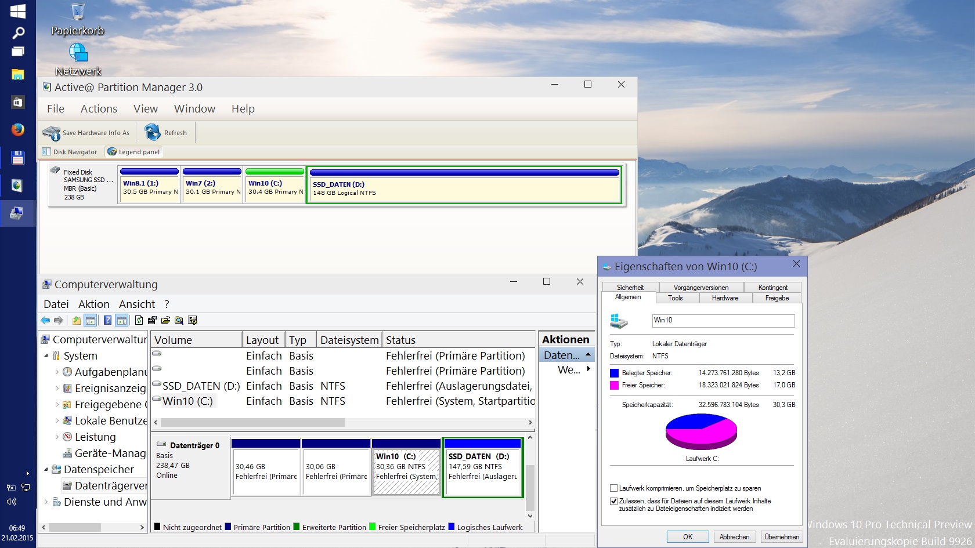Switch to the Tools tab in properties dialog
Viewport: 975px width, 548px height.
(676, 298)
